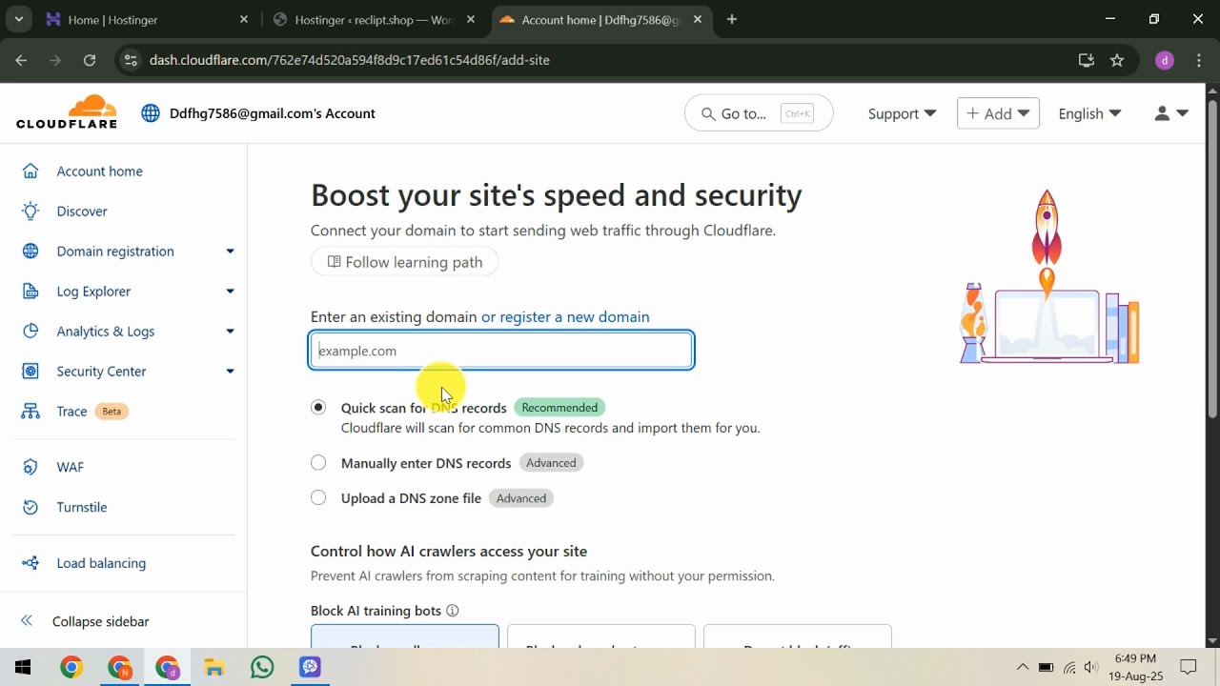
Task: Expand Log Explorer submenu
Action: 230,292
